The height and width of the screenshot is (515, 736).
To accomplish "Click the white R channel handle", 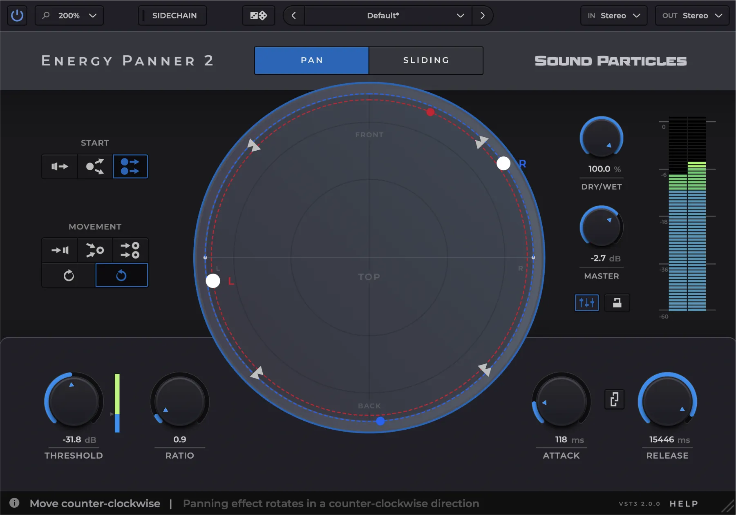I will [x=503, y=163].
